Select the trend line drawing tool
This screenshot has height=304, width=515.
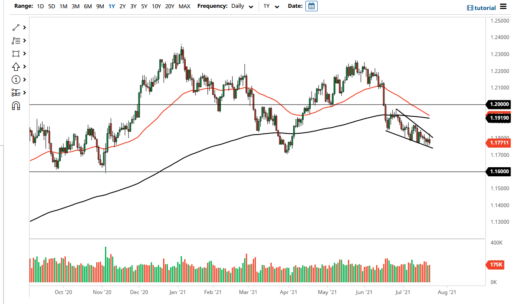[x=16, y=27]
